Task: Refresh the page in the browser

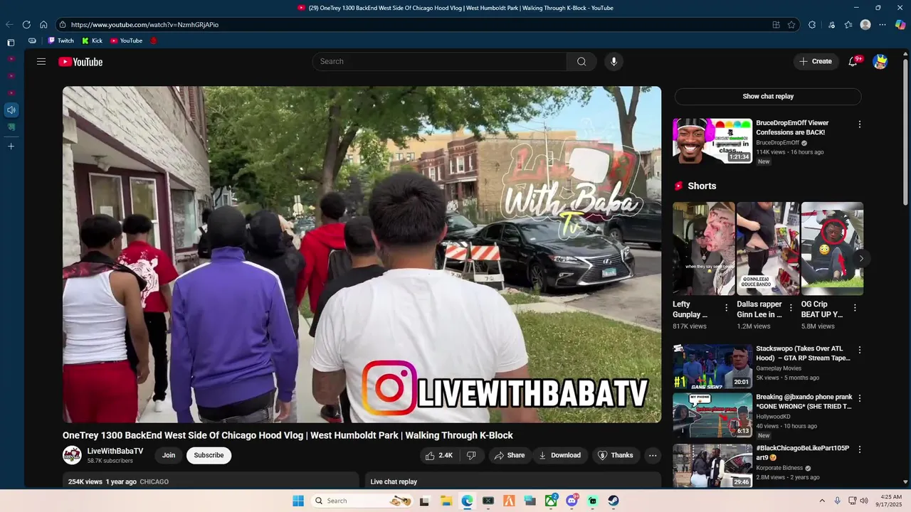Action: tap(26, 24)
